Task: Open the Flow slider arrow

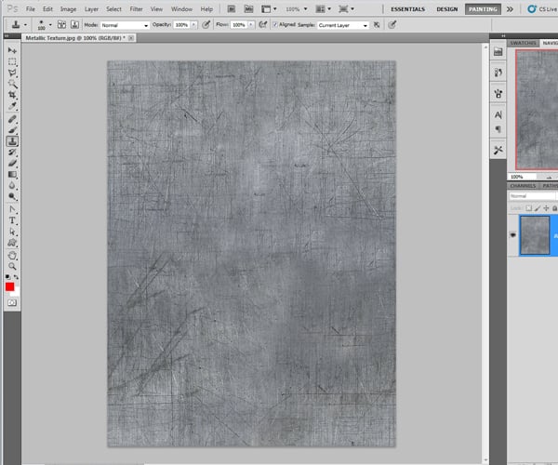Action: tap(251, 24)
